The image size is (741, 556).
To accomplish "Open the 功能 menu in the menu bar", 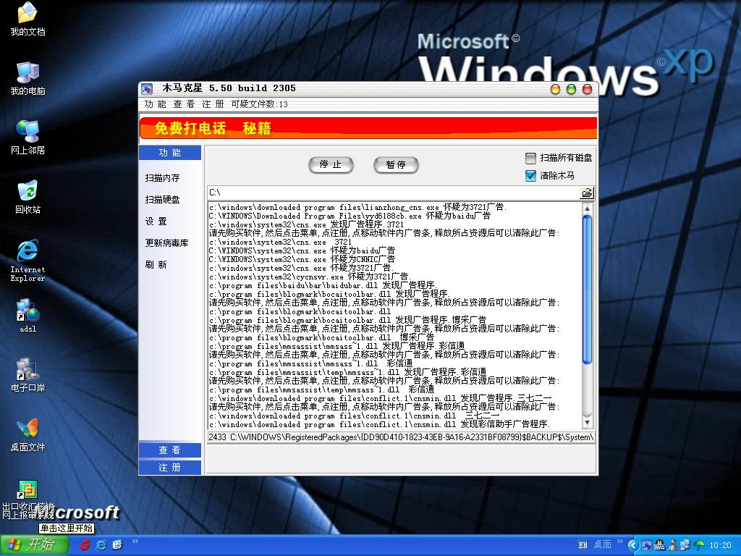I will 156,104.
